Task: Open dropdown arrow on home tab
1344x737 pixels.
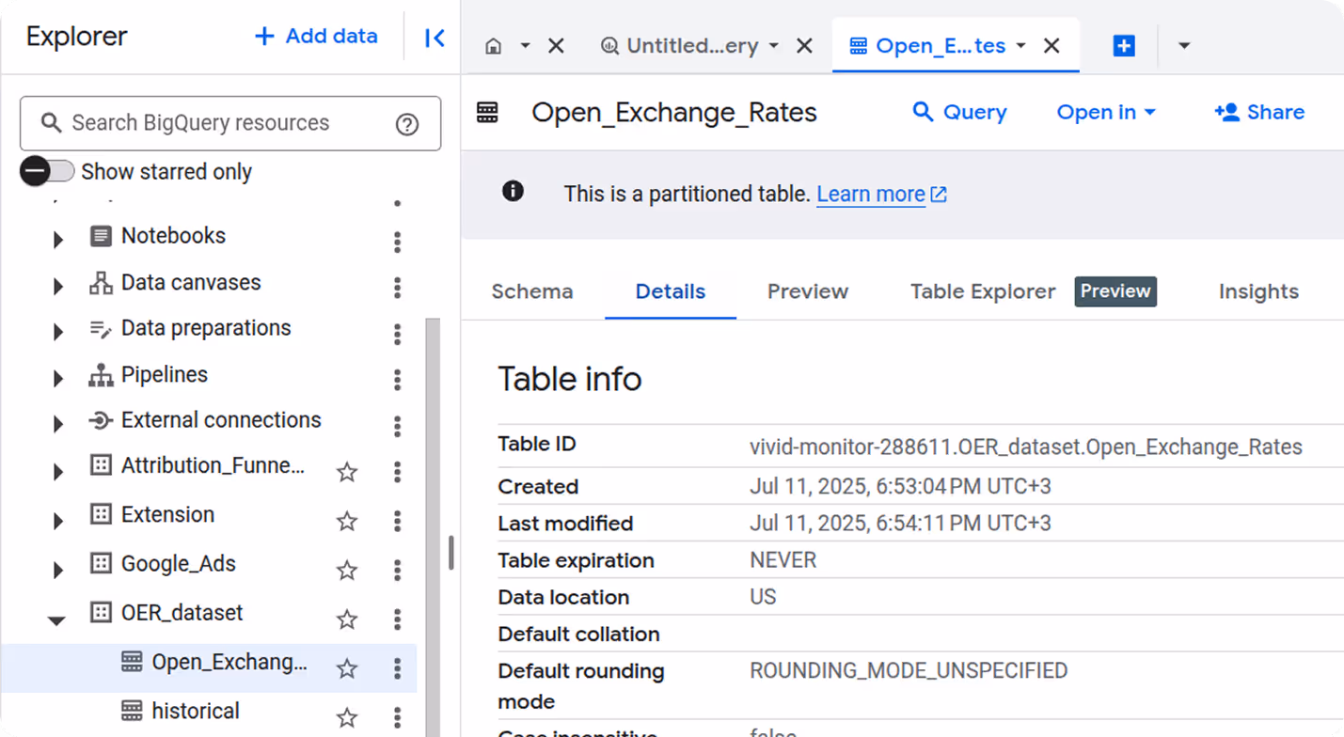Action: coord(526,46)
